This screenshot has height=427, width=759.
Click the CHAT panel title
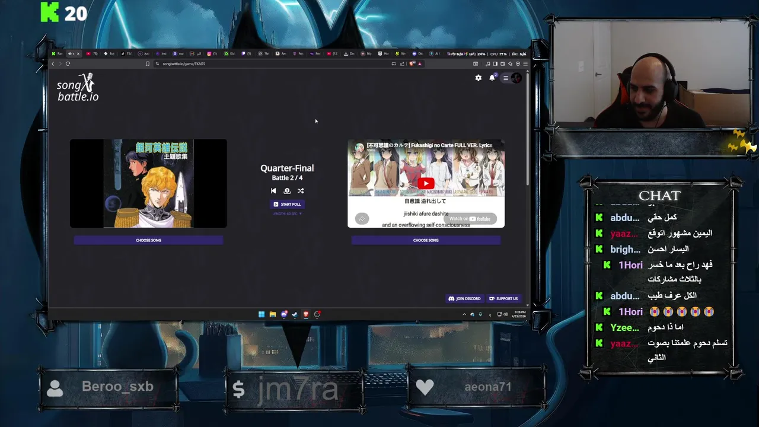point(659,196)
